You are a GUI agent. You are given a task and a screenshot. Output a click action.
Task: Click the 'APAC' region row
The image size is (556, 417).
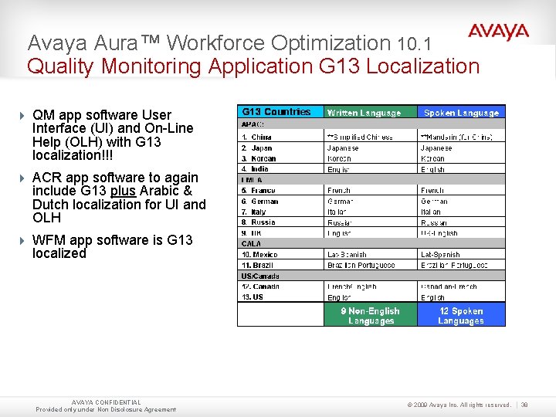[371, 124]
